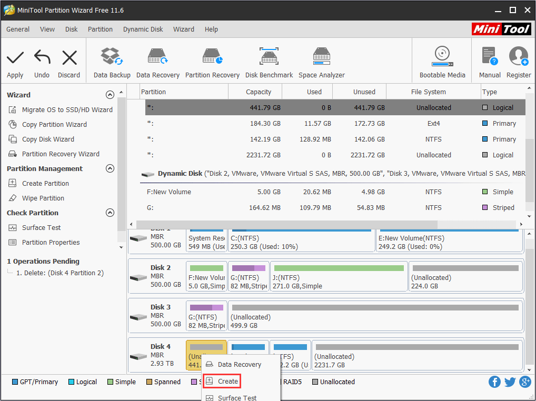Run Surface Test from sidebar
This screenshot has width=536, height=401.
click(34, 227)
